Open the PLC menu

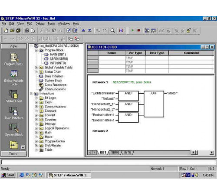[x=30, y=23]
